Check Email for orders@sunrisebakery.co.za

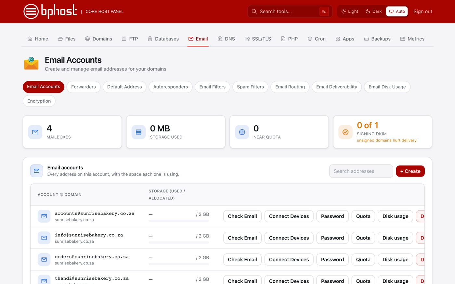(242, 260)
